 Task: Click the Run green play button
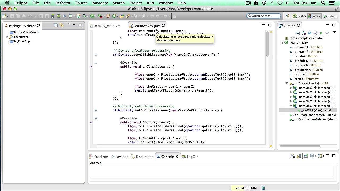[92, 16]
